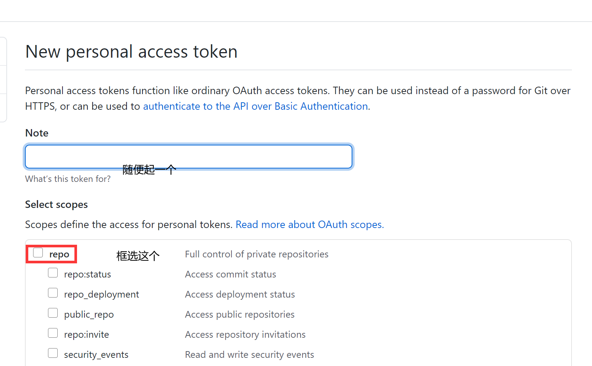Click the "New personal access token" title

pos(131,52)
